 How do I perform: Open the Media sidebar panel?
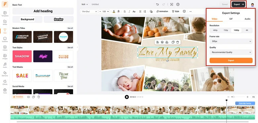5,22
